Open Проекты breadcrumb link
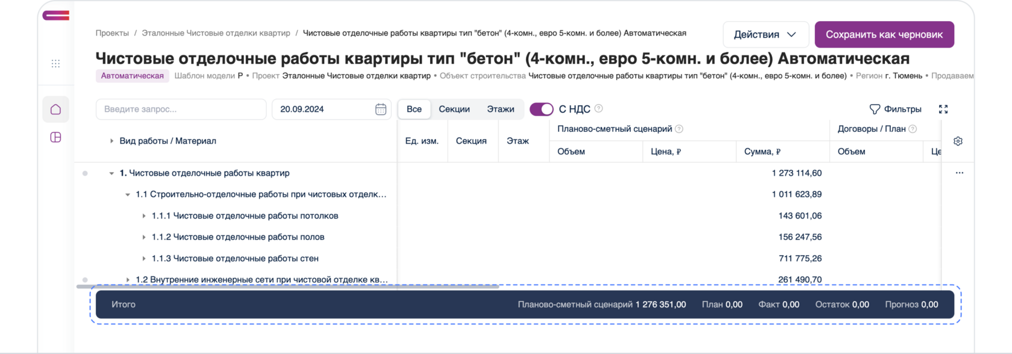Image resolution: width=1012 pixels, height=354 pixels. point(112,33)
